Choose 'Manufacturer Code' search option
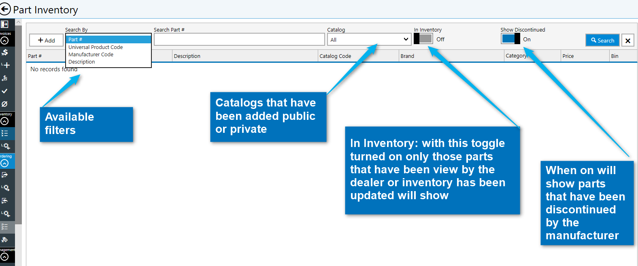The image size is (638, 266). tap(108, 54)
